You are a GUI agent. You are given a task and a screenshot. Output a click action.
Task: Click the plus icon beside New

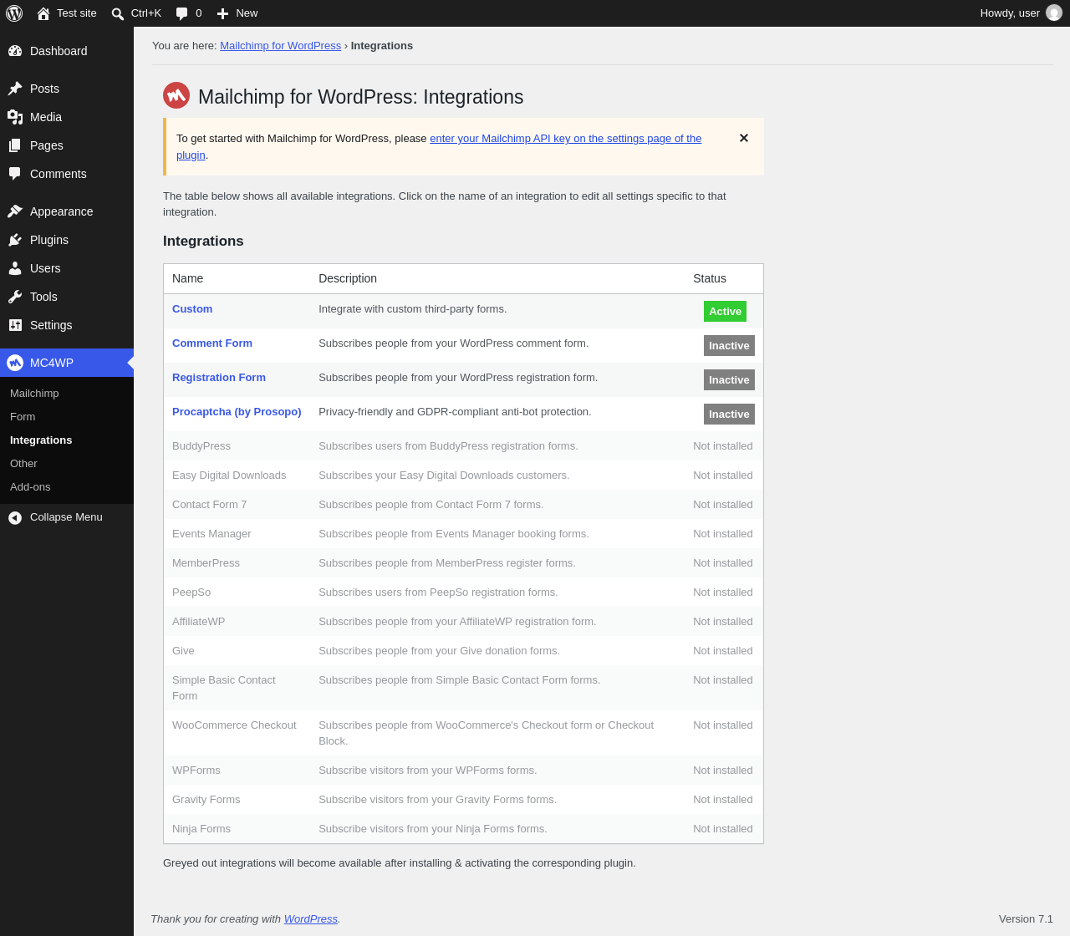point(222,13)
